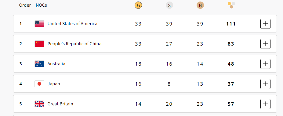Click the Australia flag icon
Image resolution: width=283 pixels, height=116 pixels.
(x=39, y=64)
